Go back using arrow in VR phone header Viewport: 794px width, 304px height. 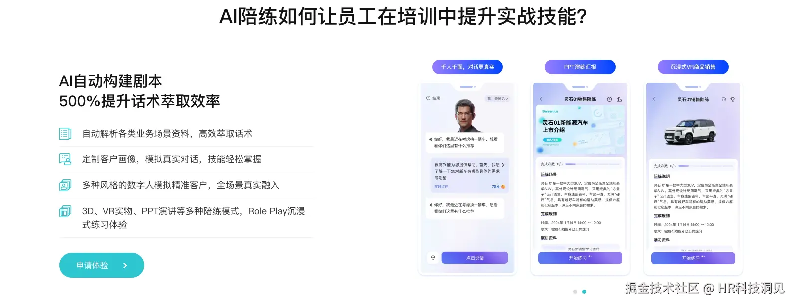(654, 99)
